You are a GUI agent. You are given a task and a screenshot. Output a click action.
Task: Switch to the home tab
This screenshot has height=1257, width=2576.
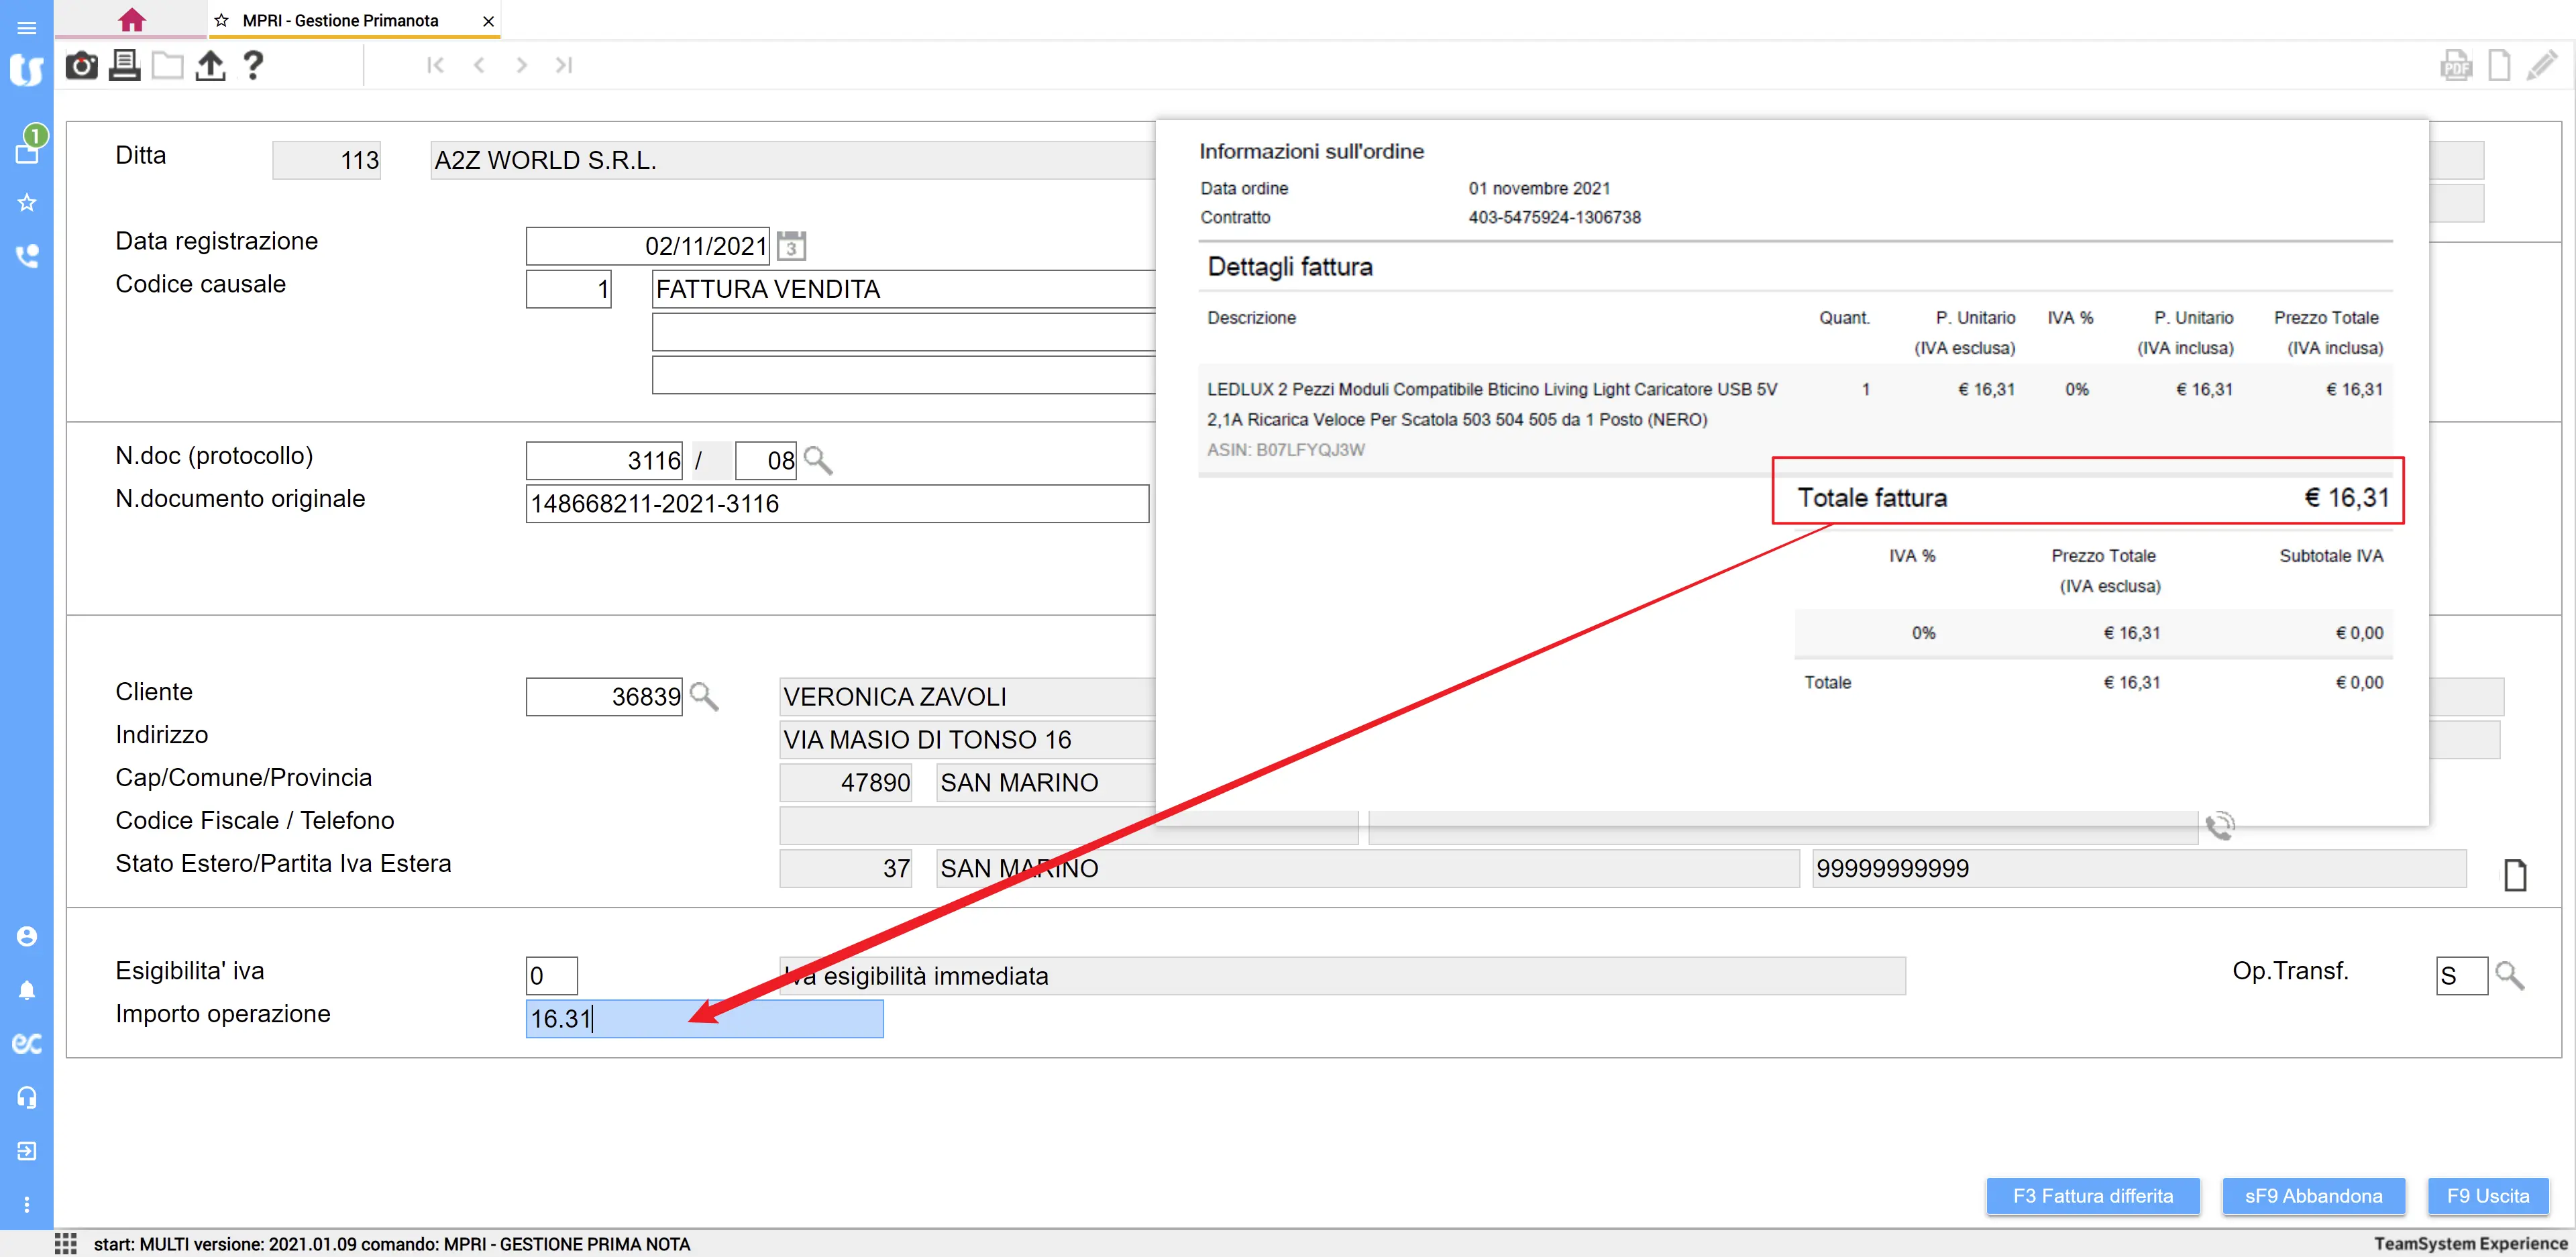point(131,20)
